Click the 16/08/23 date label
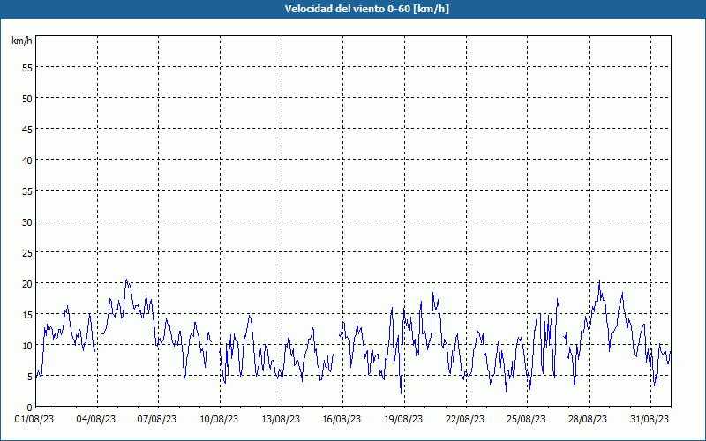Image resolution: width=706 pixels, height=441 pixels. click(342, 420)
